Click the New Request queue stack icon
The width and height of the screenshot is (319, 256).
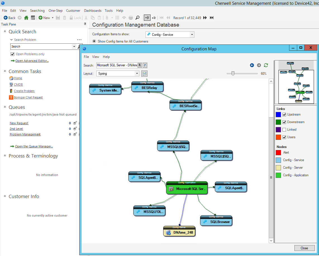(x=75, y=123)
